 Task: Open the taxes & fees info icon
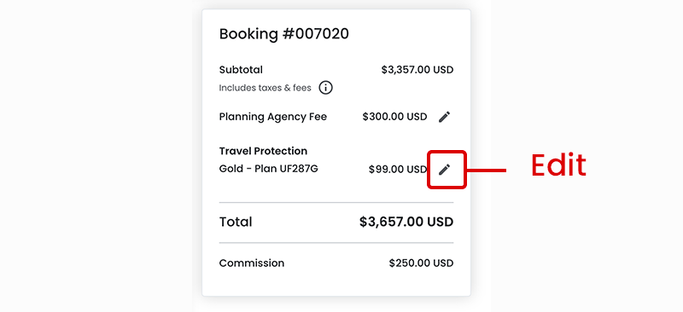pyautogui.click(x=325, y=88)
